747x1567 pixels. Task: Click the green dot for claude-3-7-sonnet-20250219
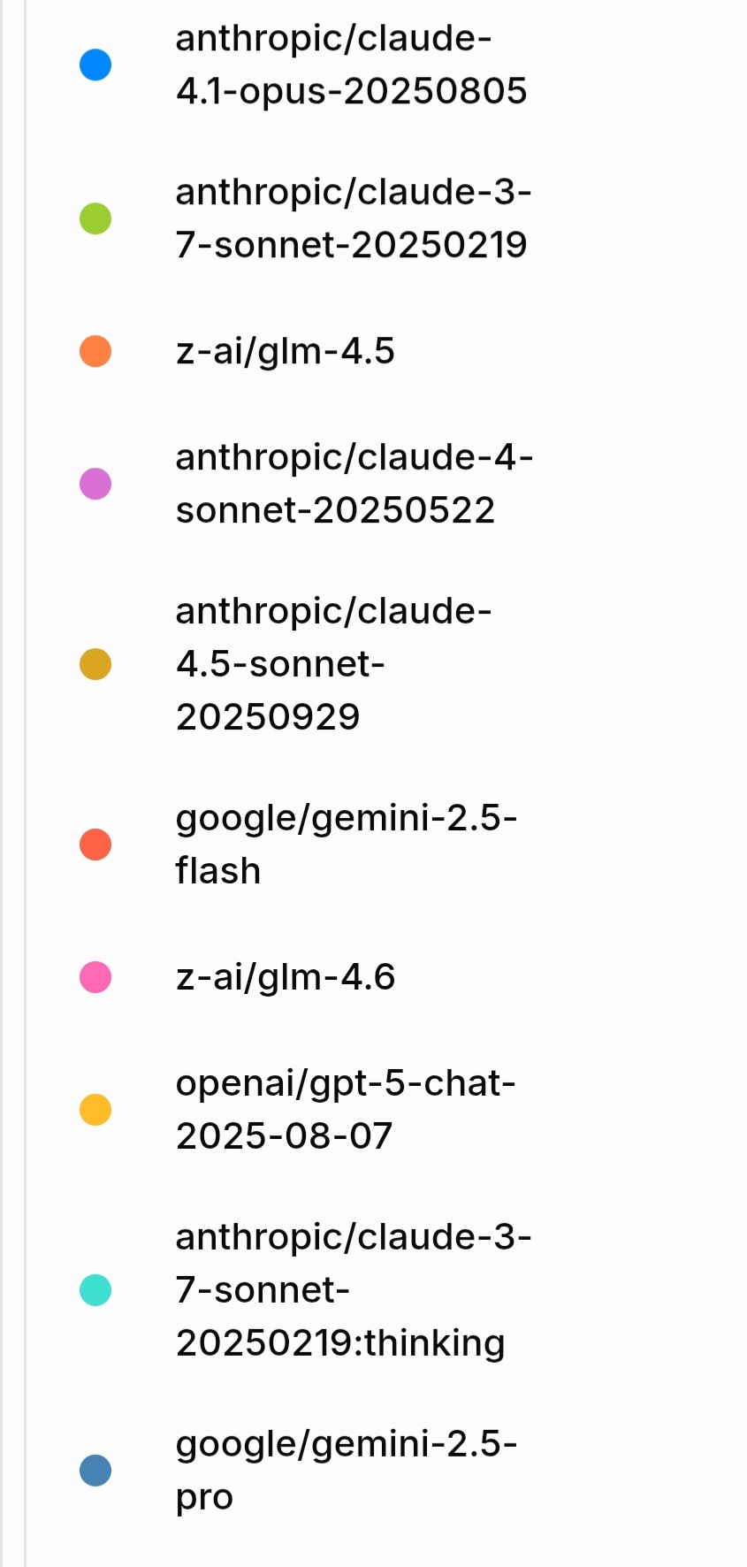95,218
